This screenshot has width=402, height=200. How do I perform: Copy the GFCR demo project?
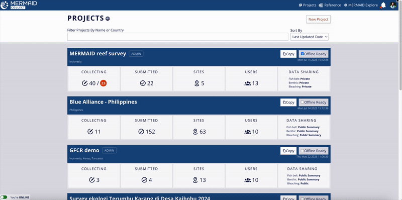(288, 151)
